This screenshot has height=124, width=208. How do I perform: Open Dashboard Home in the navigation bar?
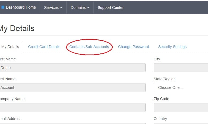tap(21, 7)
